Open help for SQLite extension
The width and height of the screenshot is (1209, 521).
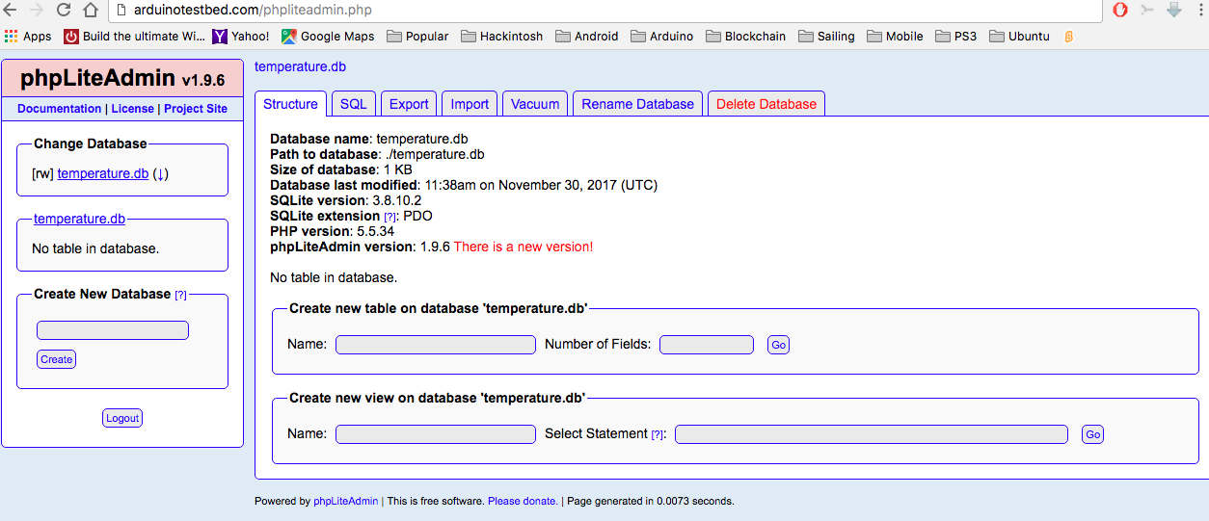point(390,217)
